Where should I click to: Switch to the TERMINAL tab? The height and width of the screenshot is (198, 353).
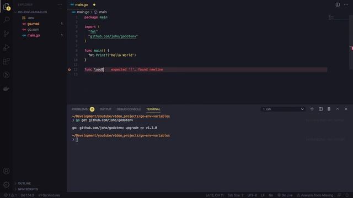tap(153, 109)
